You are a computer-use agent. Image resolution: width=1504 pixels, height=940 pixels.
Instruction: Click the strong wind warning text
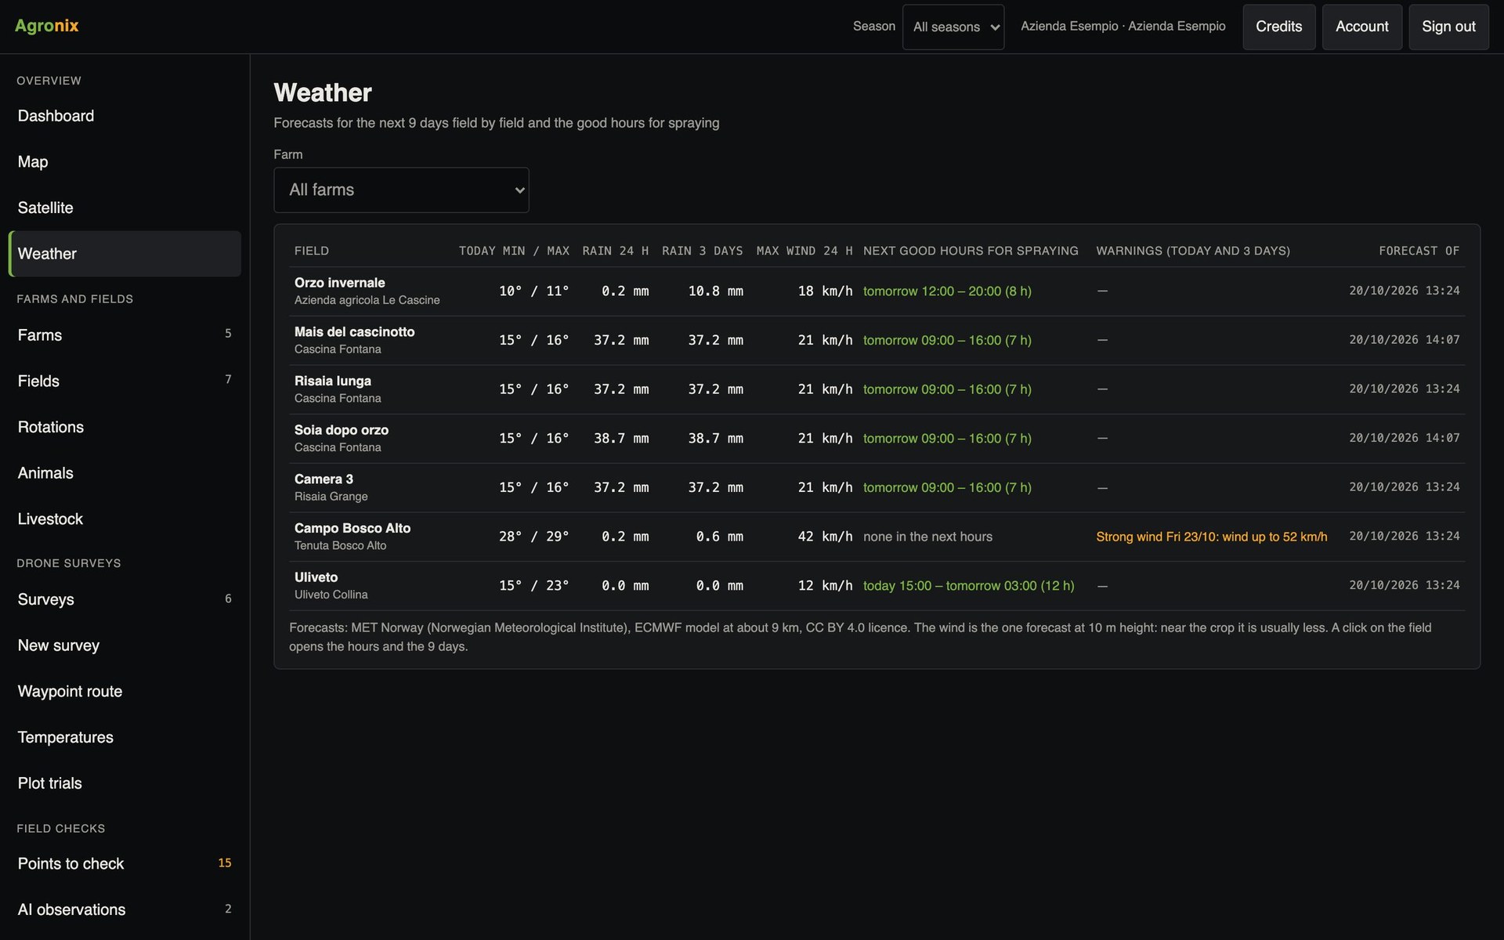coord(1211,537)
